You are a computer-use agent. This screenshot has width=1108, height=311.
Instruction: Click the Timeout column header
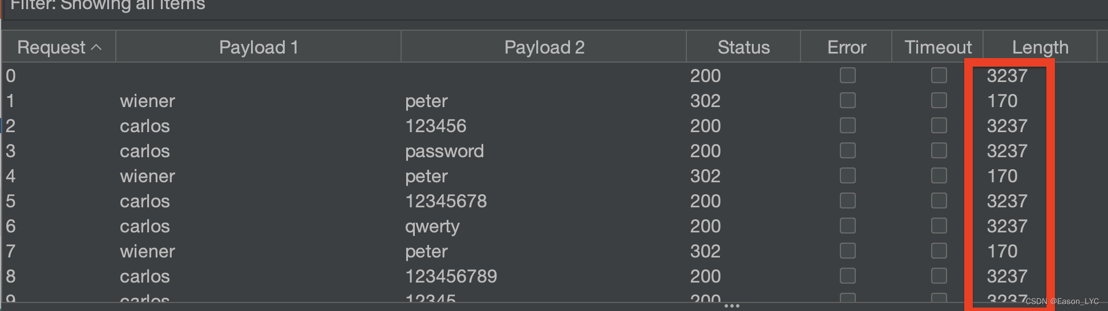[x=937, y=47]
